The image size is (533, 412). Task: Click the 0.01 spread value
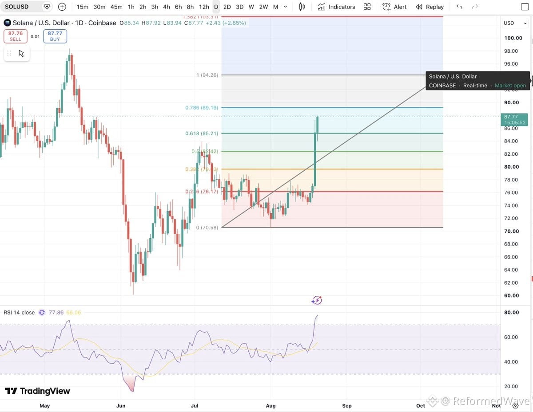point(35,36)
